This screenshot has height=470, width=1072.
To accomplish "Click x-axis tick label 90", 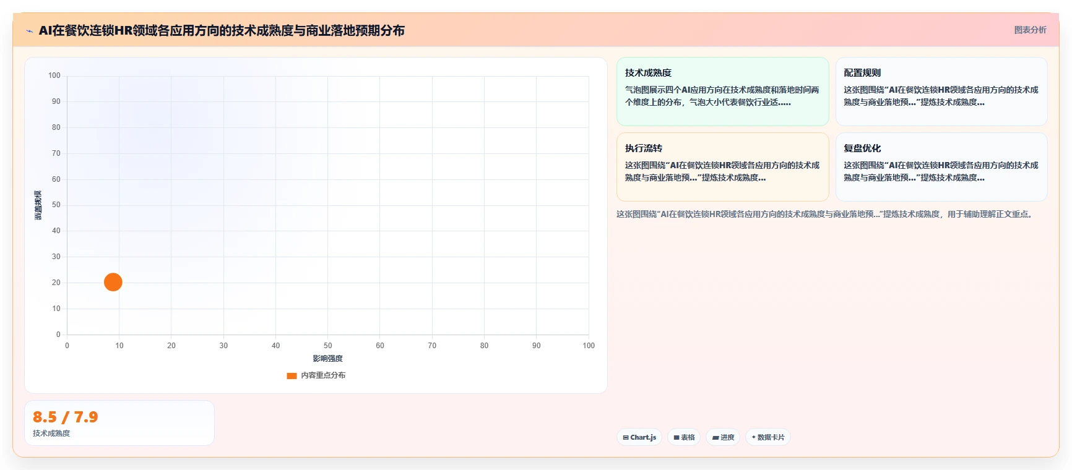I will pyautogui.click(x=536, y=346).
